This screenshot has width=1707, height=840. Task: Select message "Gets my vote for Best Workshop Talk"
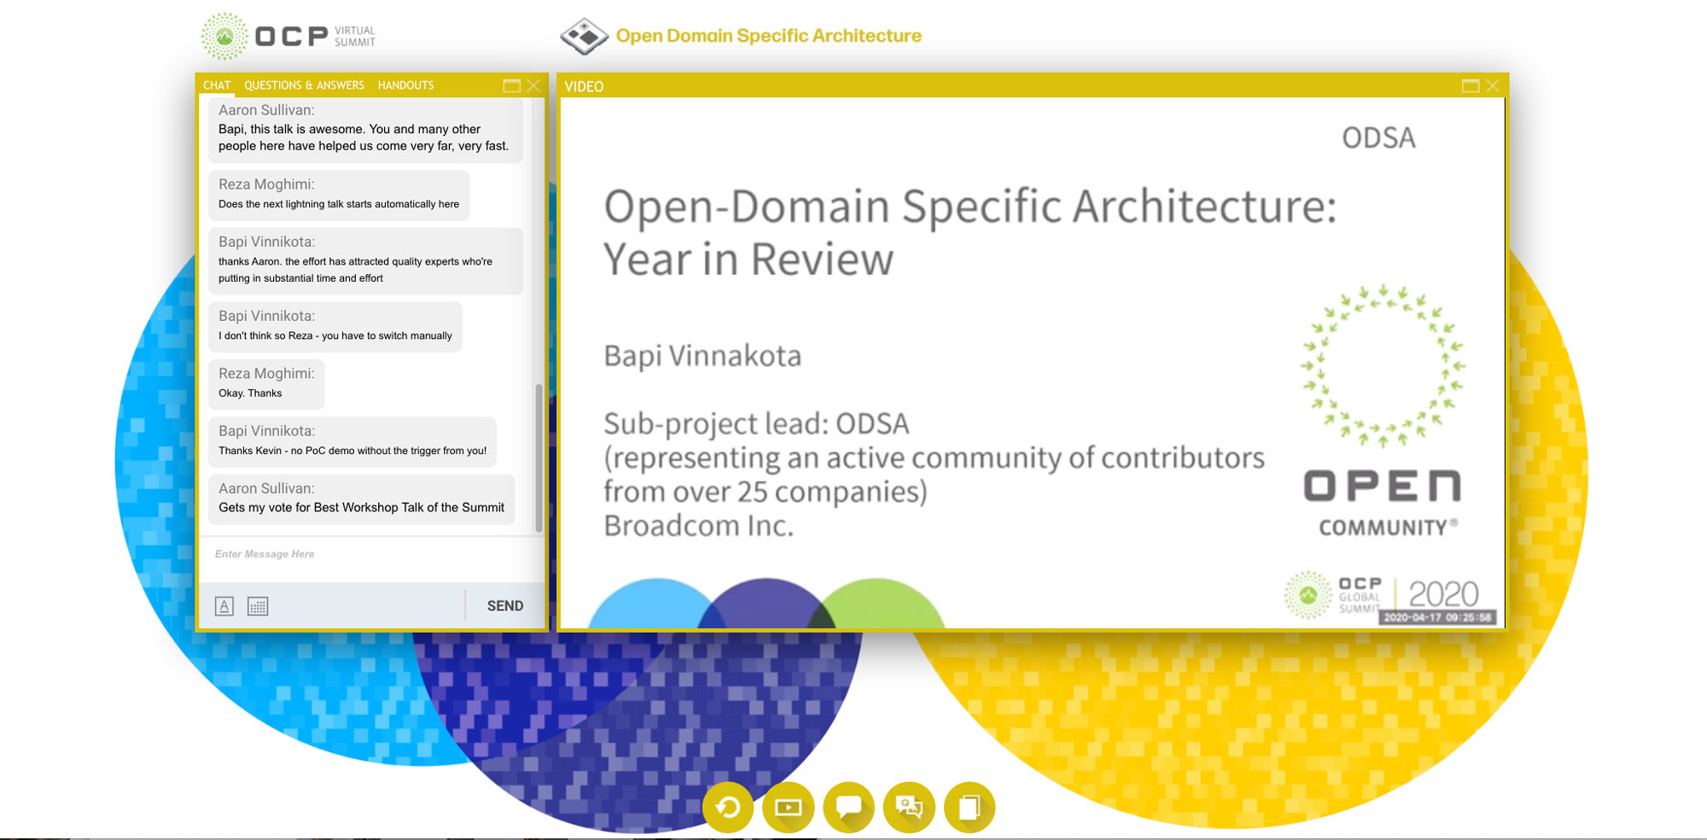pyautogui.click(x=362, y=499)
